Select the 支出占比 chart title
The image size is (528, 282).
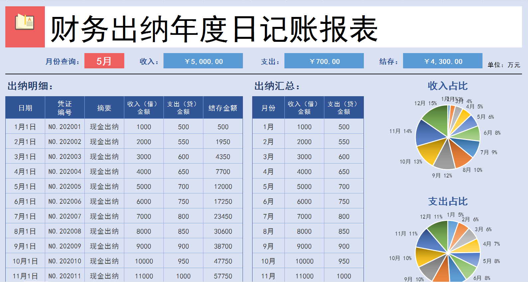448,201
